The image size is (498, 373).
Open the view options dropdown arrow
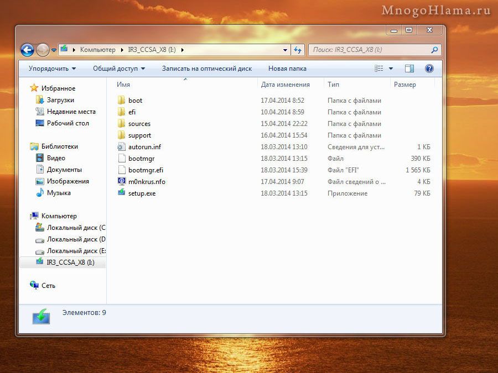click(391, 69)
